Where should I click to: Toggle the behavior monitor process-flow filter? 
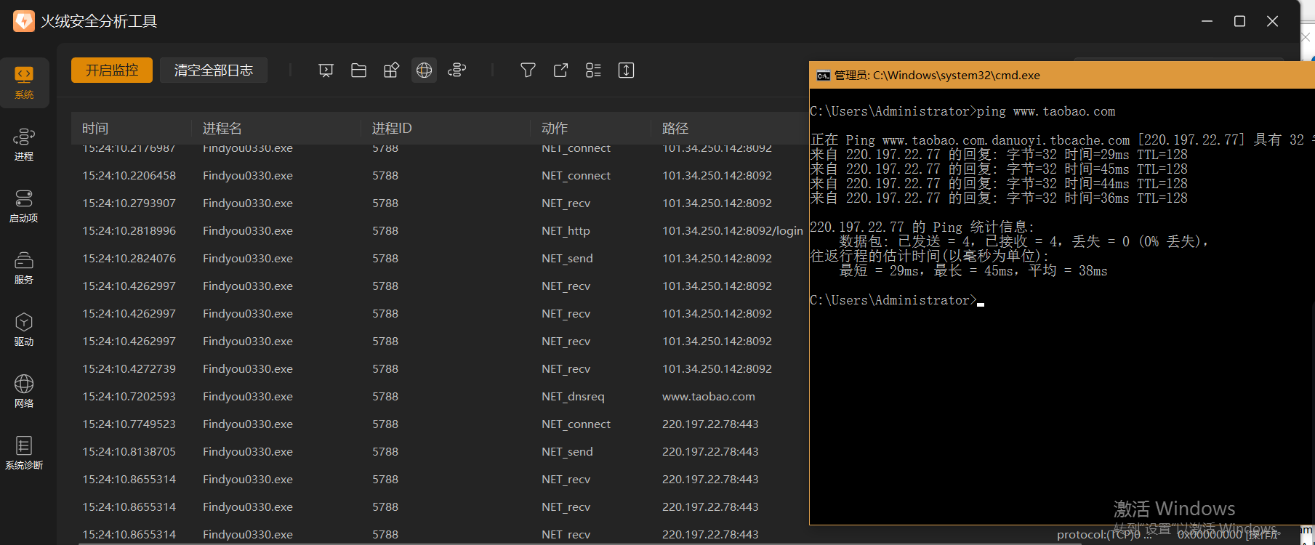[x=457, y=70]
